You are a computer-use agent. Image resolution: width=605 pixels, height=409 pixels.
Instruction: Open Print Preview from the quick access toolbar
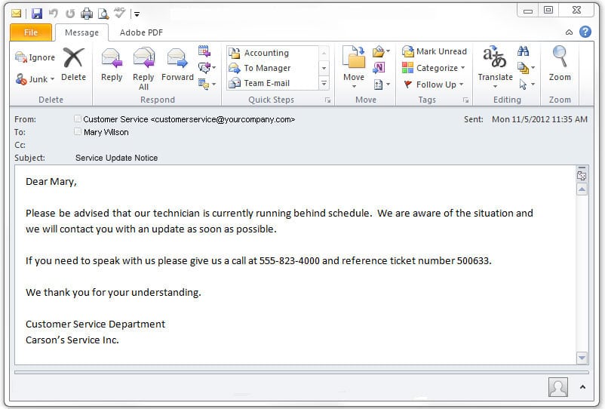coord(103,14)
